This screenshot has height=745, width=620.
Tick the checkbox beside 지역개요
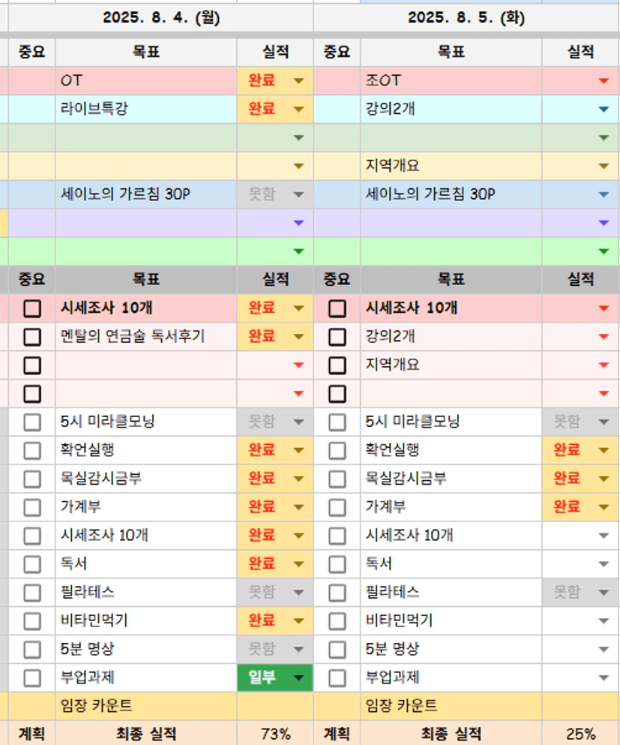tap(337, 365)
